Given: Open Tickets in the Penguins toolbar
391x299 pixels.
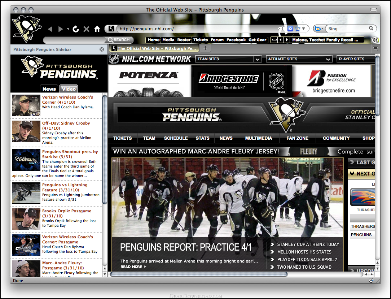Looking at the screenshot, I should click(x=201, y=40).
